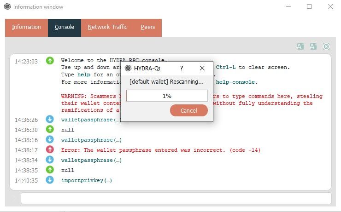The image size is (341, 212).
Task: Click the blue arrow icon at 14:38:34
Action: [50, 160]
